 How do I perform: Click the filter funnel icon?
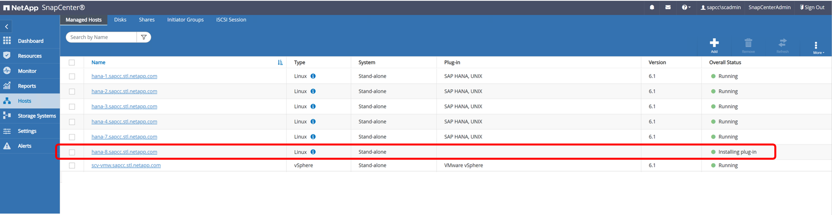click(x=144, y=37)
